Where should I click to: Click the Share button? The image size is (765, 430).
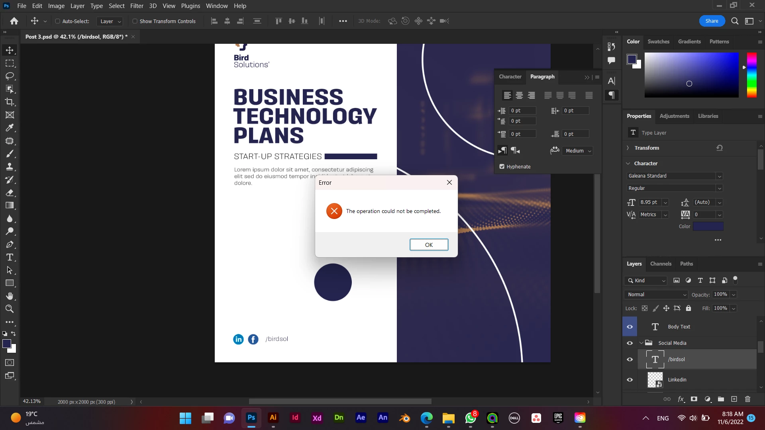(x=712, y=21)
